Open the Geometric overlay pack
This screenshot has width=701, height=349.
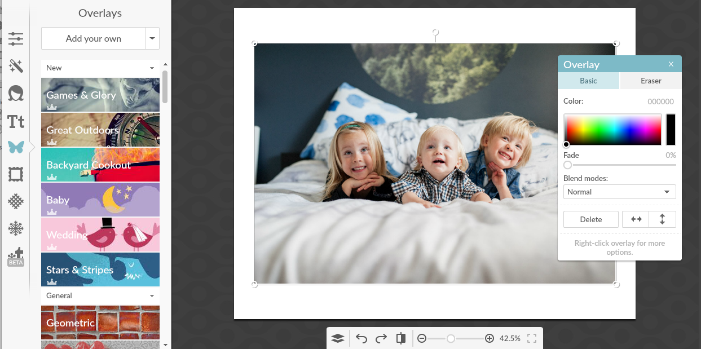100,323
